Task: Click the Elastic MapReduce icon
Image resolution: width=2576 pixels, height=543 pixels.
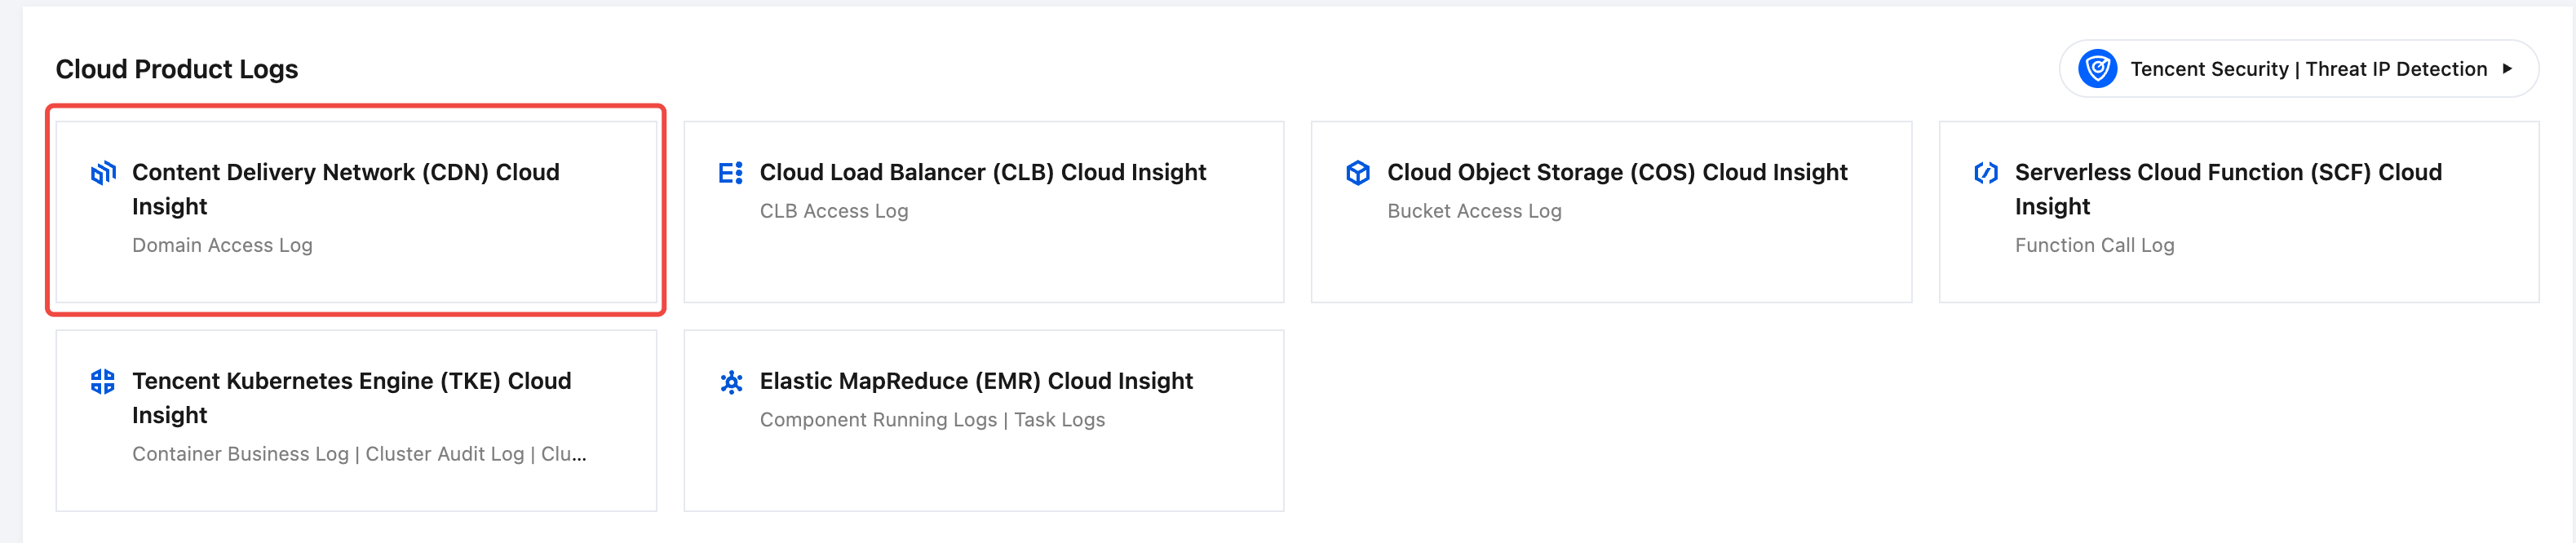Action: (731, 382)
